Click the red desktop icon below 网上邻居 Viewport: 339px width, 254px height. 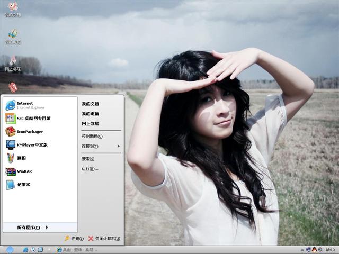coord(13,87)
